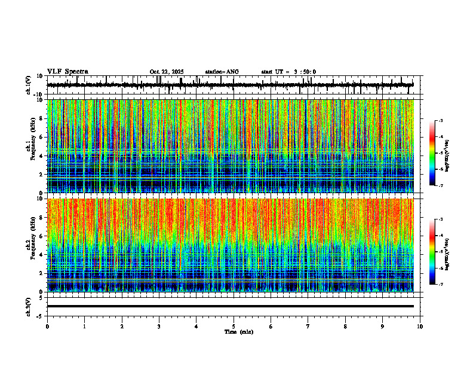
Task: Click the "-7" value below ch.1 colorbar
Action: (x=441, y=185)
